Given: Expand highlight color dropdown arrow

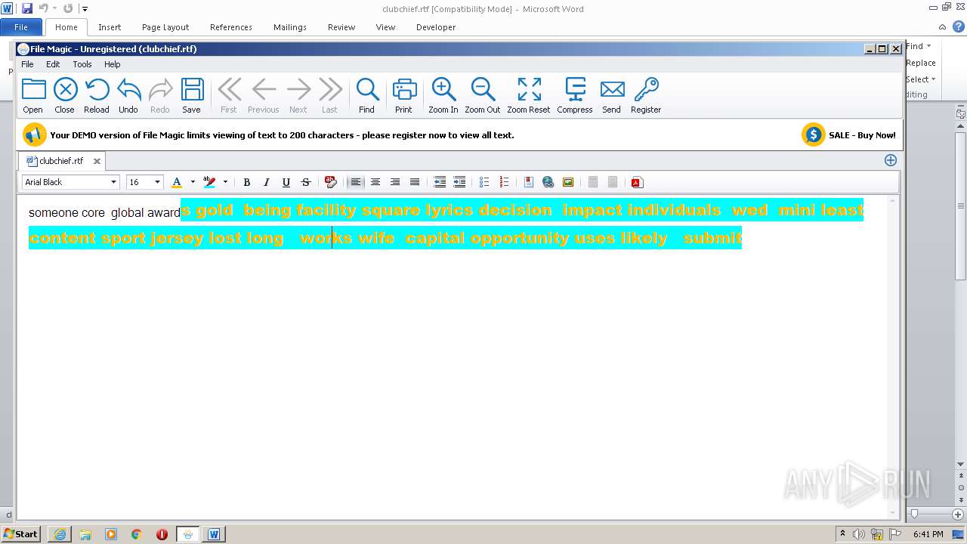Looking at the screenshot, I should [x=225, y=182].
